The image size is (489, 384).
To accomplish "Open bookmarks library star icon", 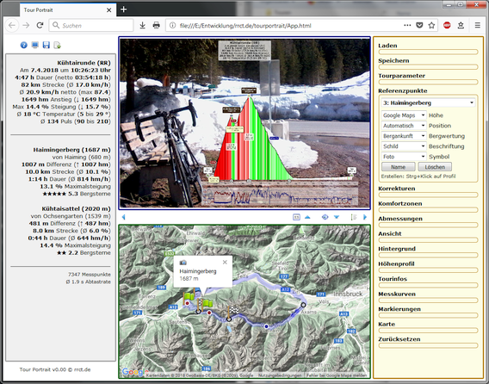I will click(461, 26).
